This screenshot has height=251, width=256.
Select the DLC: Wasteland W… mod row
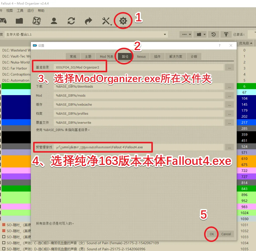pos(16,50)
